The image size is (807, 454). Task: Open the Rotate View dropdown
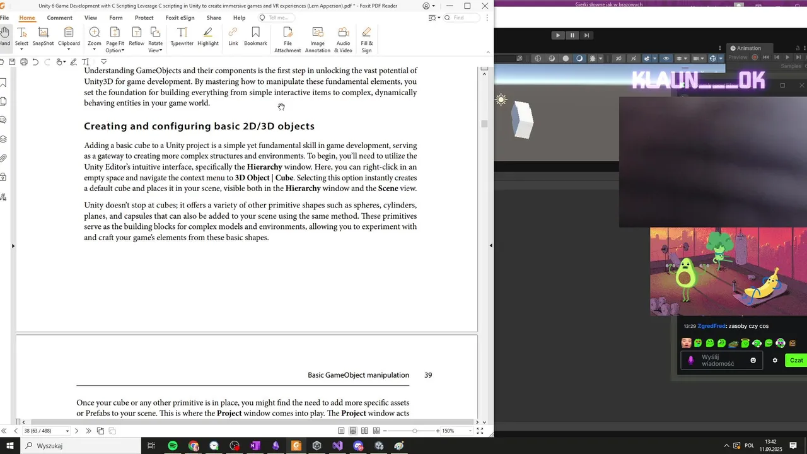click(x=155, y=40)
